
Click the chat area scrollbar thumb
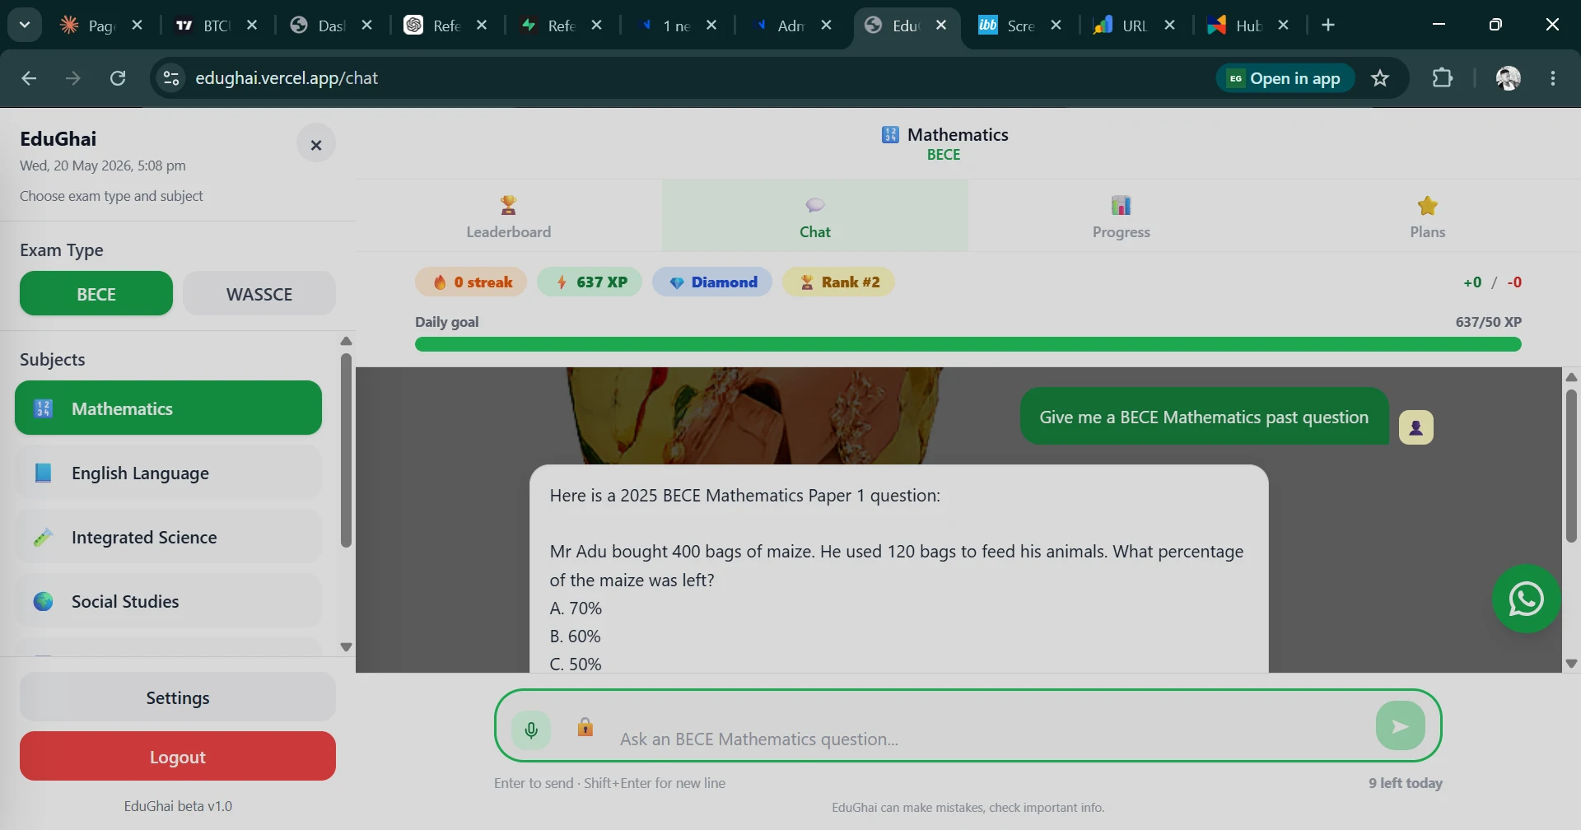pos(1571,465)
